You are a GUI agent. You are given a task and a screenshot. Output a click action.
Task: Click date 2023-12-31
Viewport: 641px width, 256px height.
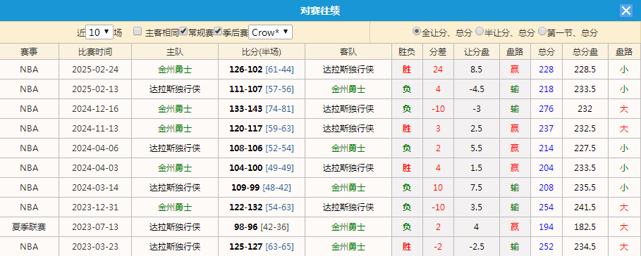pos(95,207)
